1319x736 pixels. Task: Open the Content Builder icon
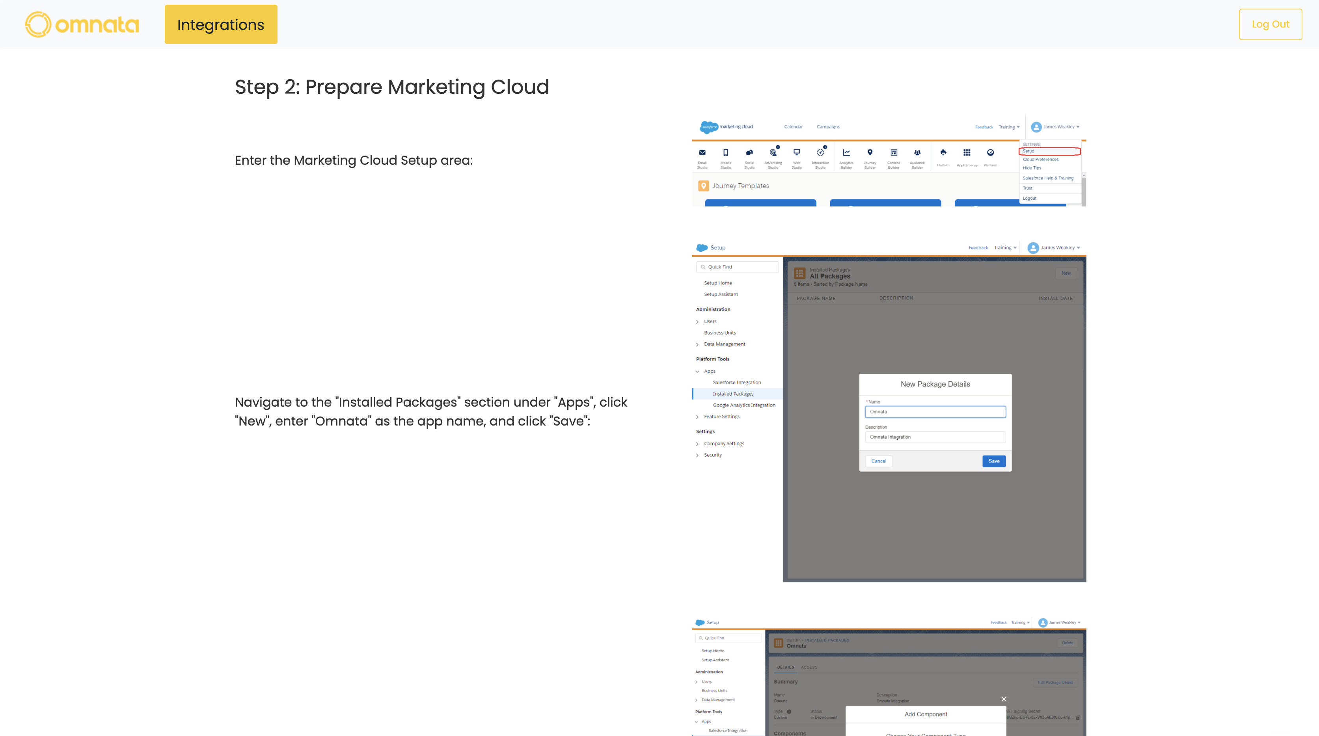[894, 152]
